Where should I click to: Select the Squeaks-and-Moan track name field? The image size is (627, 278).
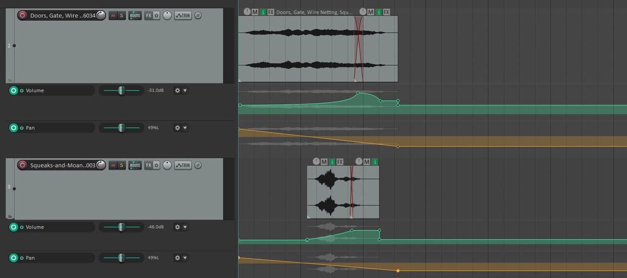(63, 165)
